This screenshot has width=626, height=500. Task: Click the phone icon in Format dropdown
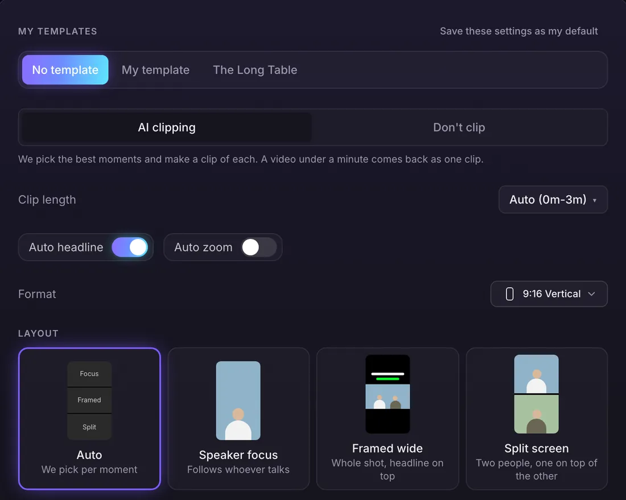(x=509, y=294)
